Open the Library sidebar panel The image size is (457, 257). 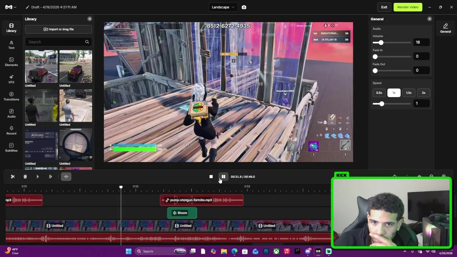[11, 28]
